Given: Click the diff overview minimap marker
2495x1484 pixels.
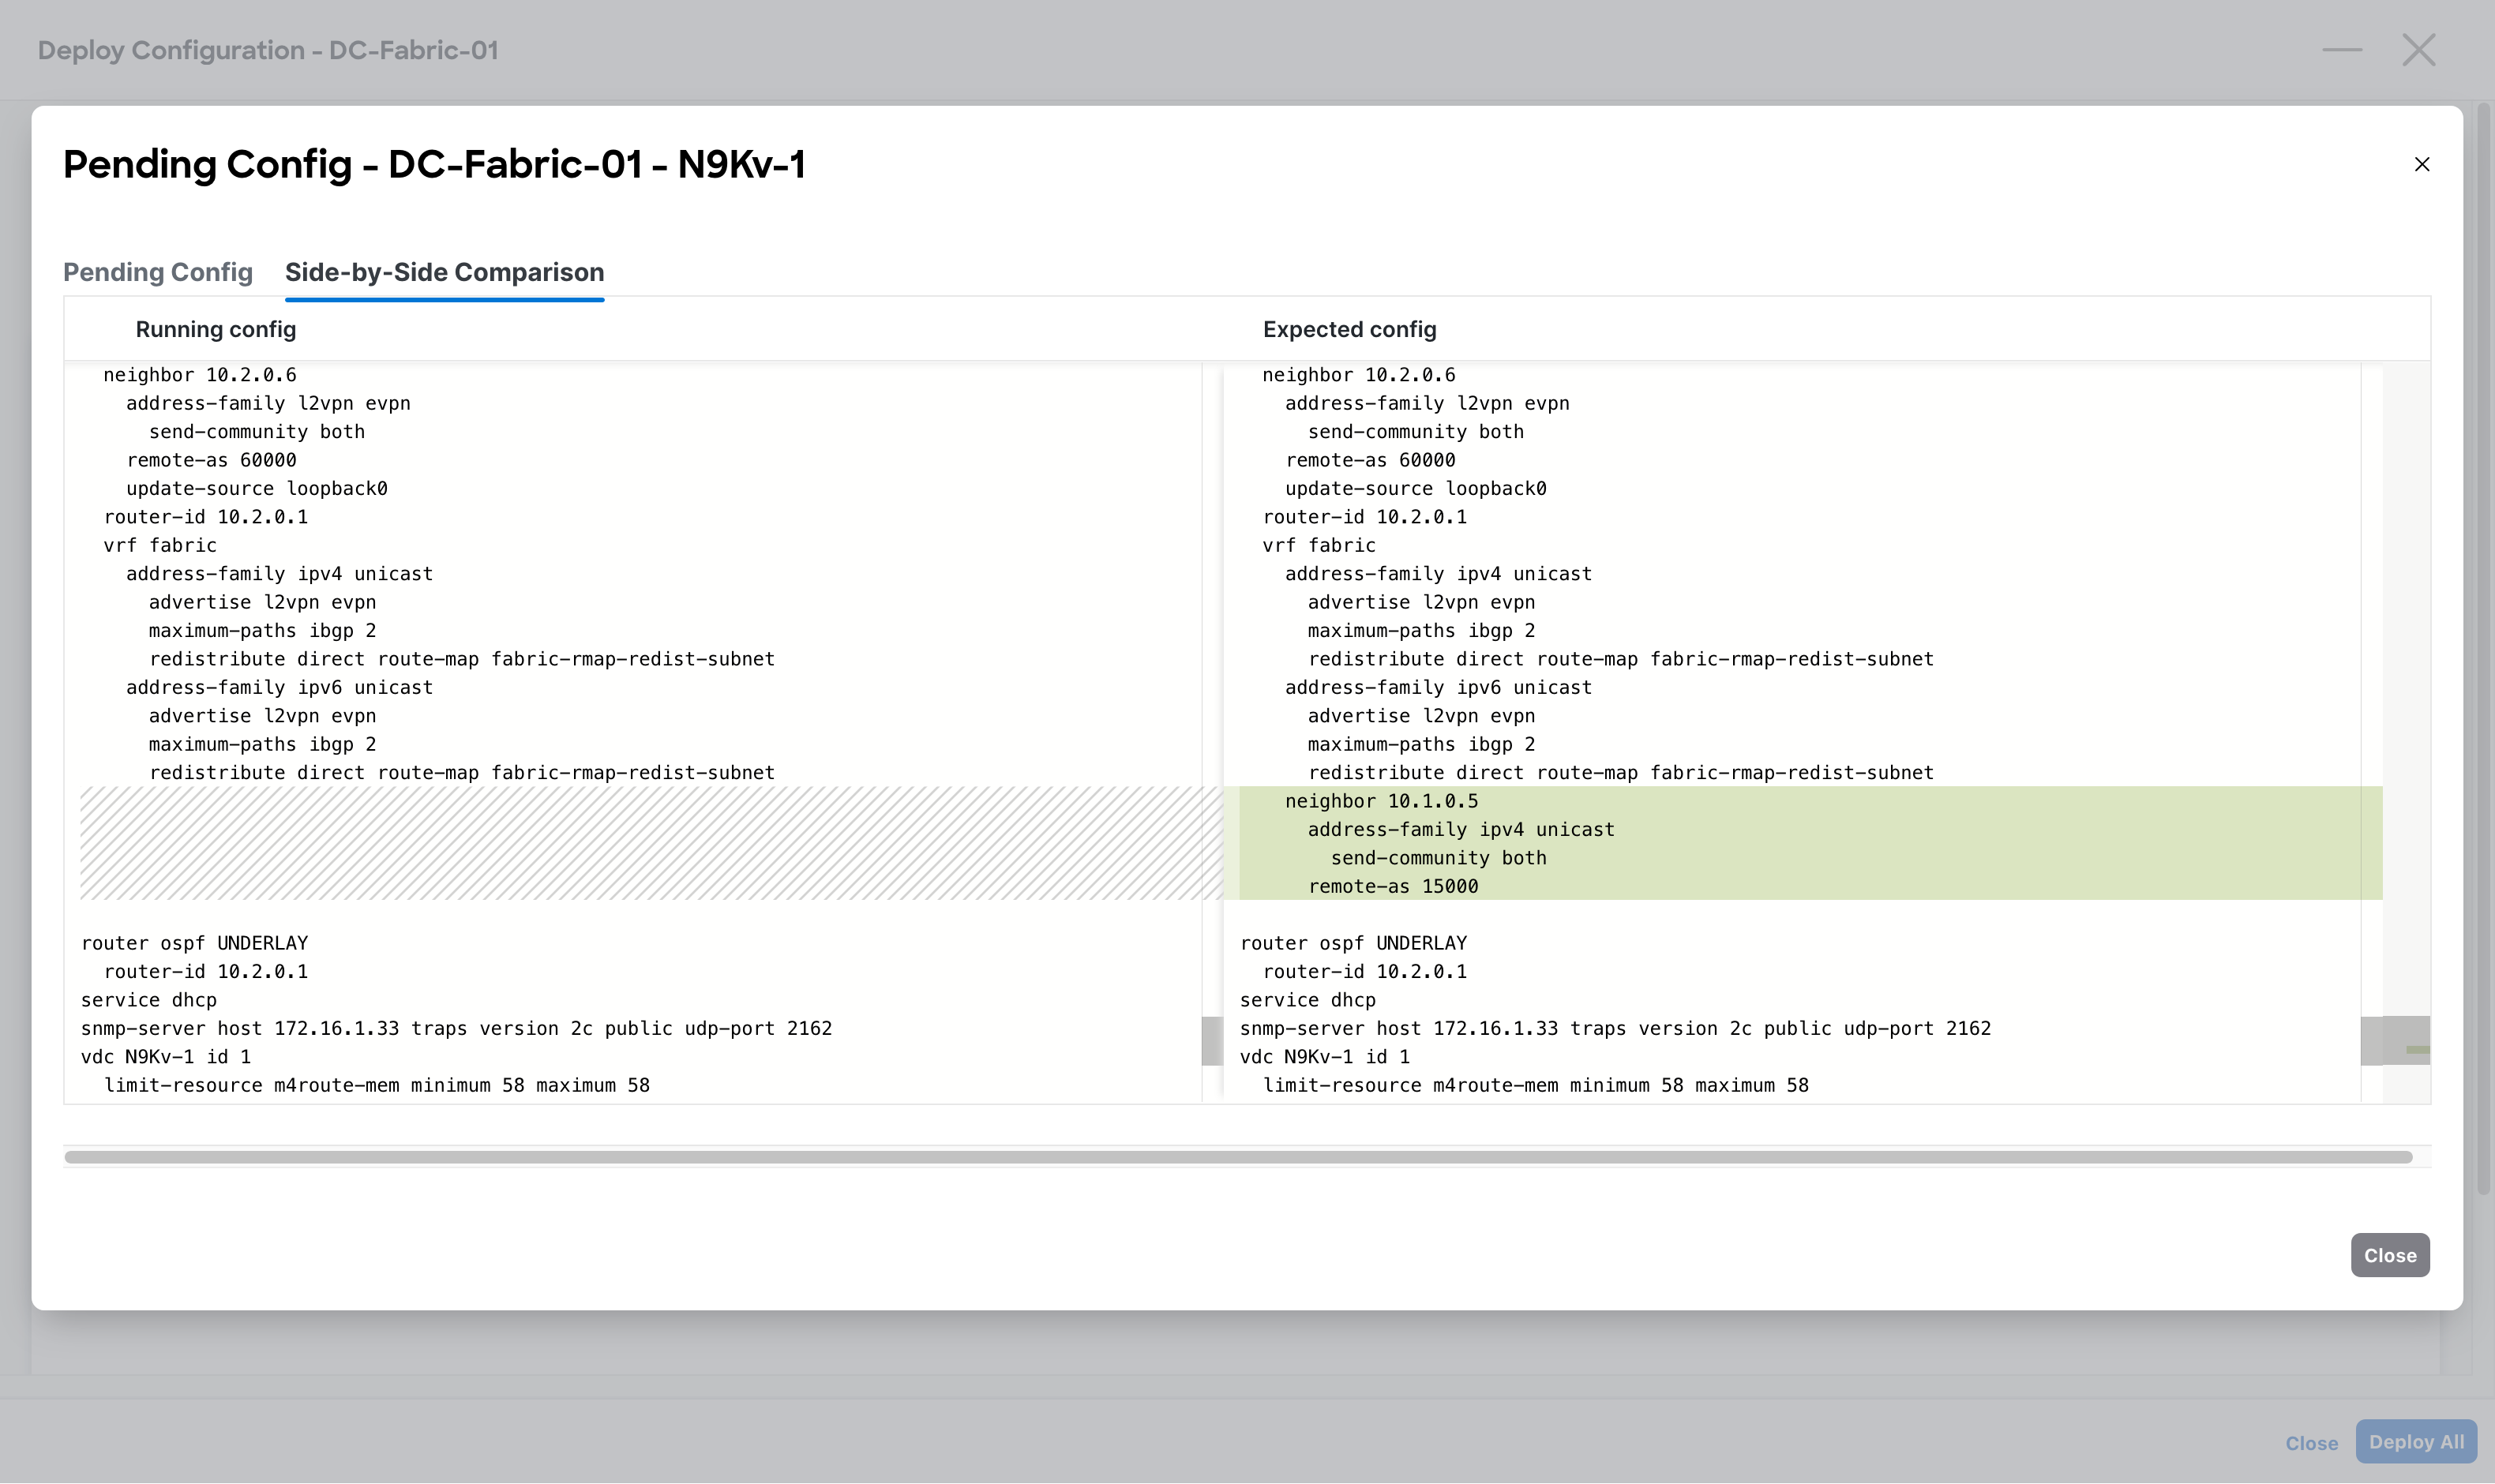Looking at the screenshot, I should 2418,1050.
